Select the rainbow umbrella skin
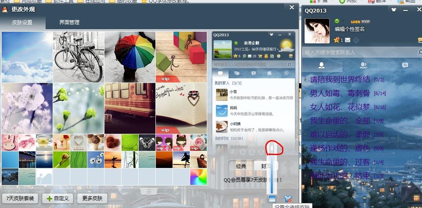Viewport: 422px width, 208px height. pos(130,57)
